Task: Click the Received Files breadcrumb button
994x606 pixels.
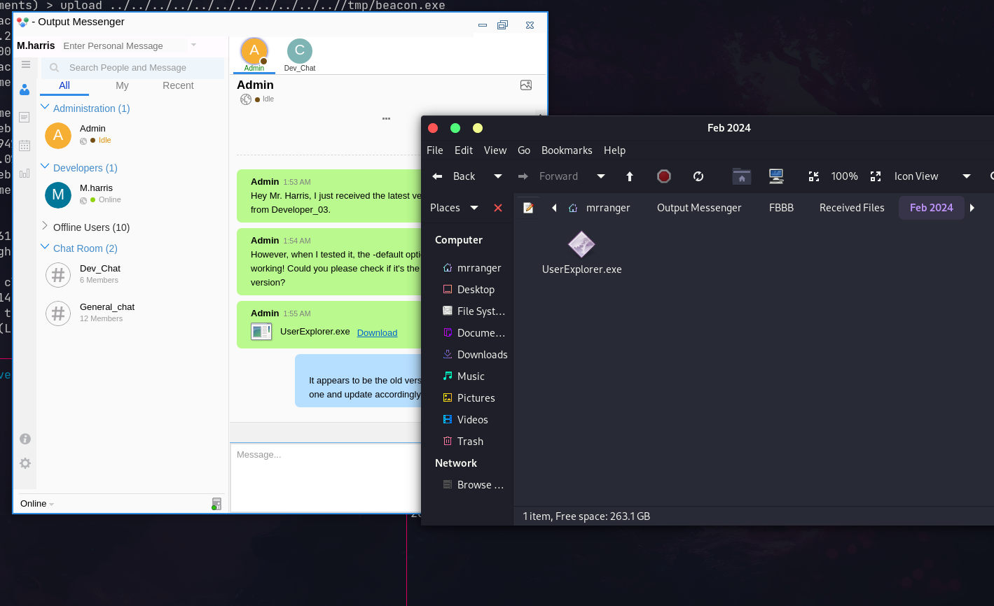Action: coord(852,208)
